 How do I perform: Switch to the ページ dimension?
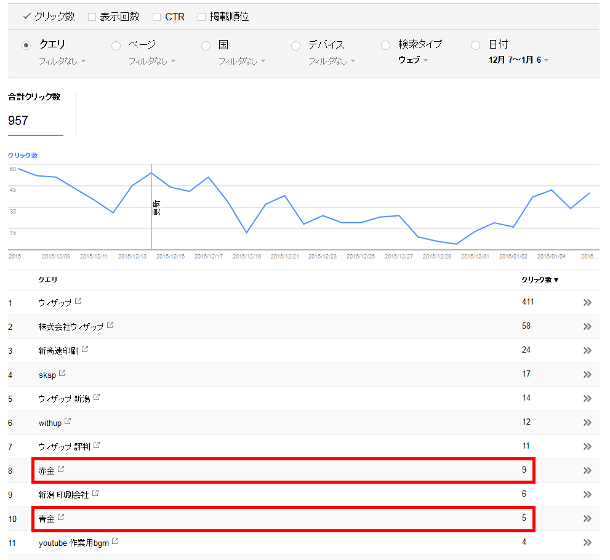click(116, 45)
